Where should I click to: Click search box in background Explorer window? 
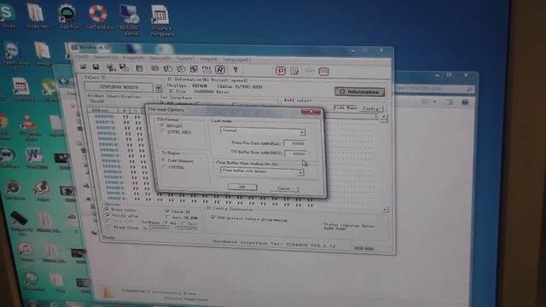[x=434, y=89]
